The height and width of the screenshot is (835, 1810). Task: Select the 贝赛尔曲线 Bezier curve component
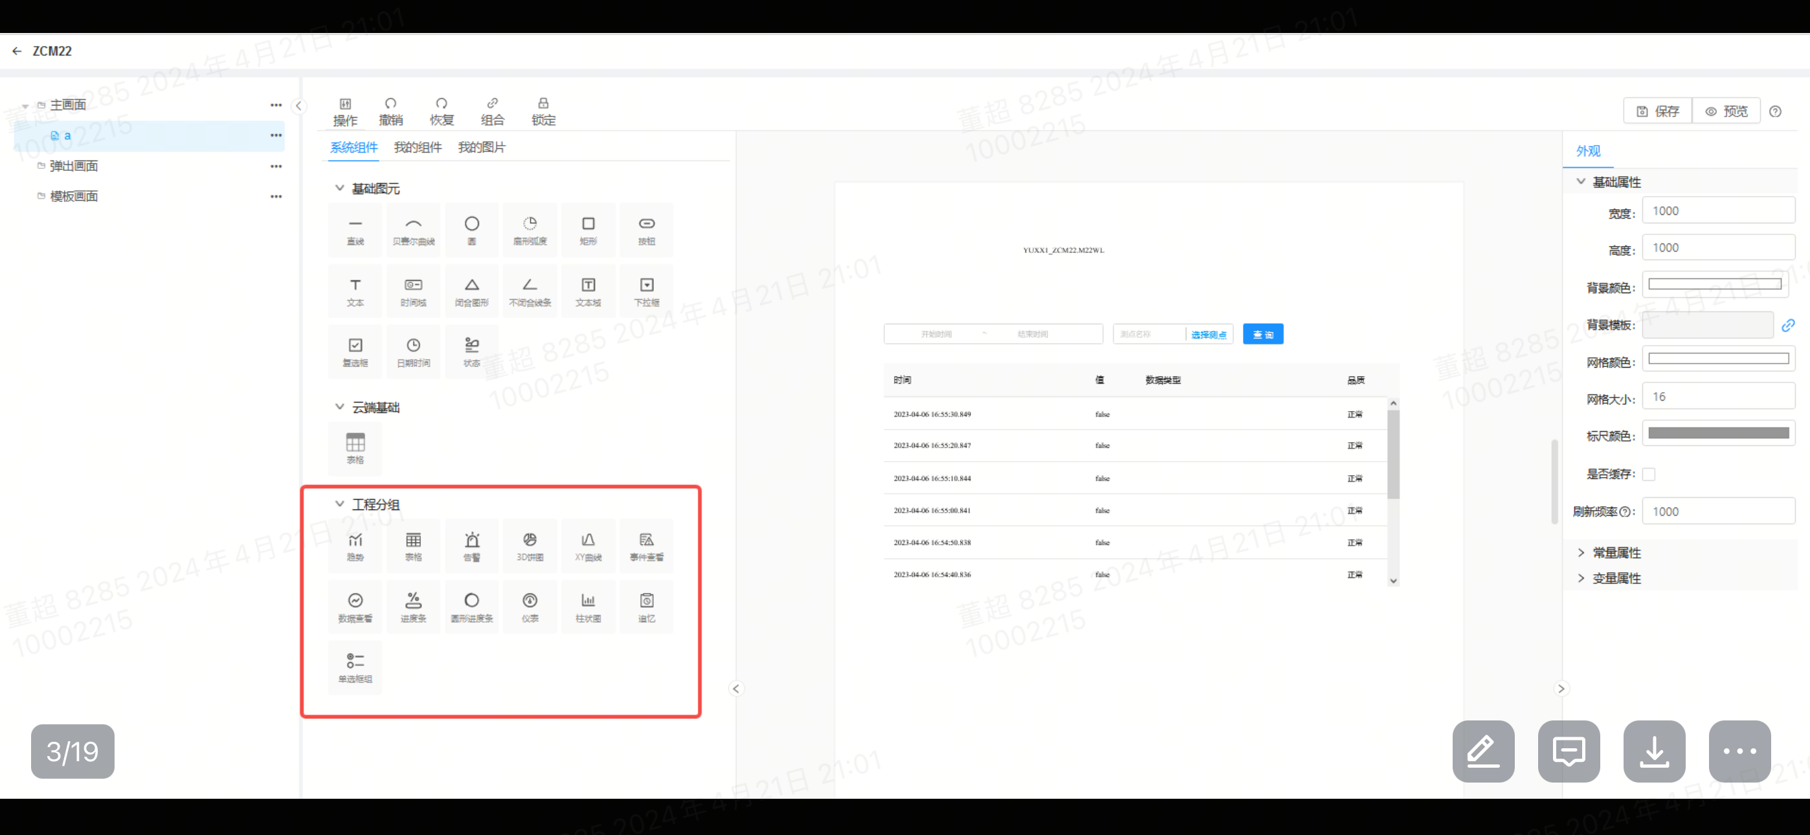tap(414, 230)
